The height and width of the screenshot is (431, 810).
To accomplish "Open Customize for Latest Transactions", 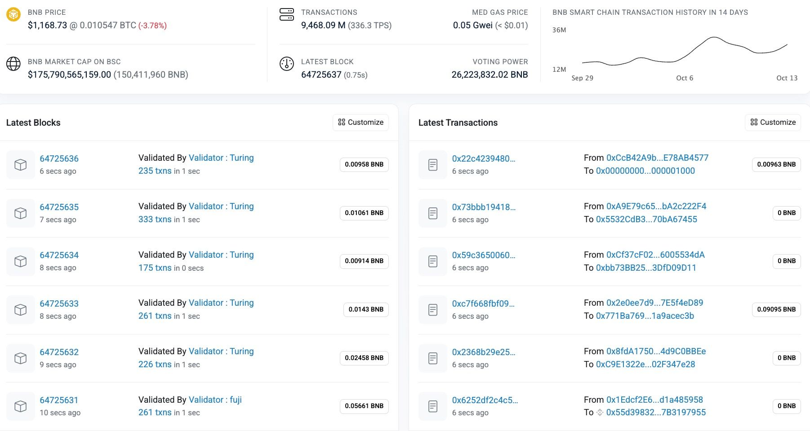I will [x=773, y=122].
